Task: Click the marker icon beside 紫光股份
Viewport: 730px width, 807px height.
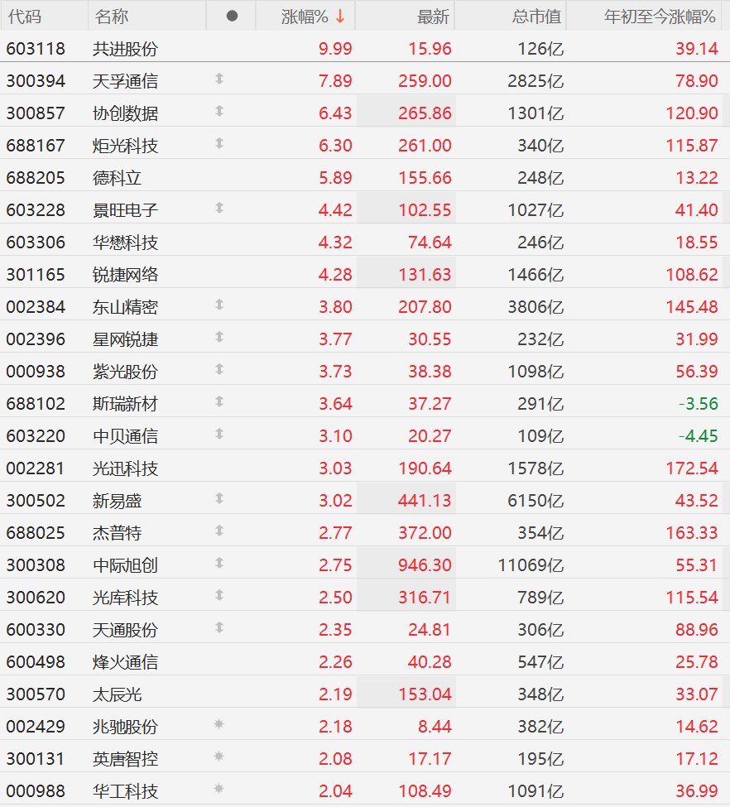Action: point(219,369)
